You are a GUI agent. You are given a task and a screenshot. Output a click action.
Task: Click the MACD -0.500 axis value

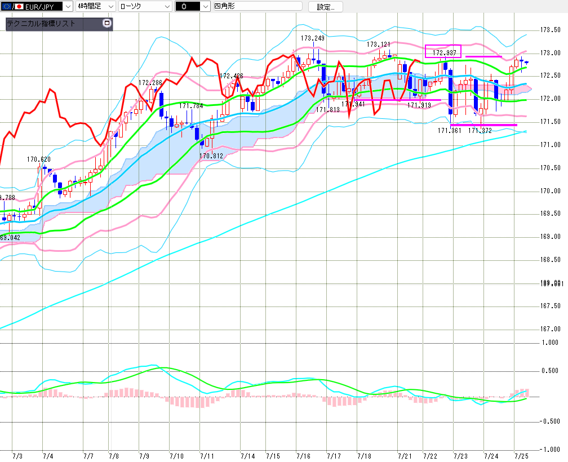tap(549, 421)
